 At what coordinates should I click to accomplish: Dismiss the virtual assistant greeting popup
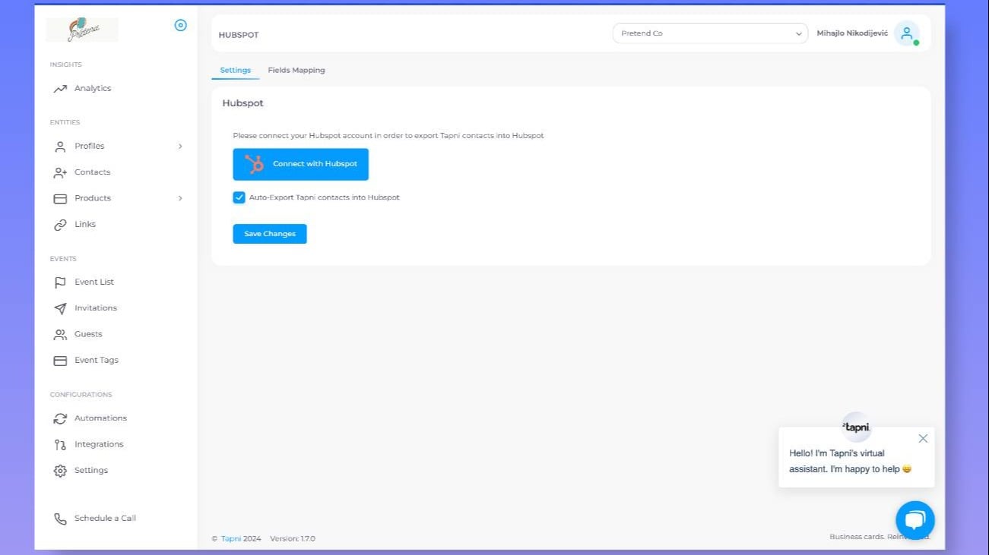[923, 438]
